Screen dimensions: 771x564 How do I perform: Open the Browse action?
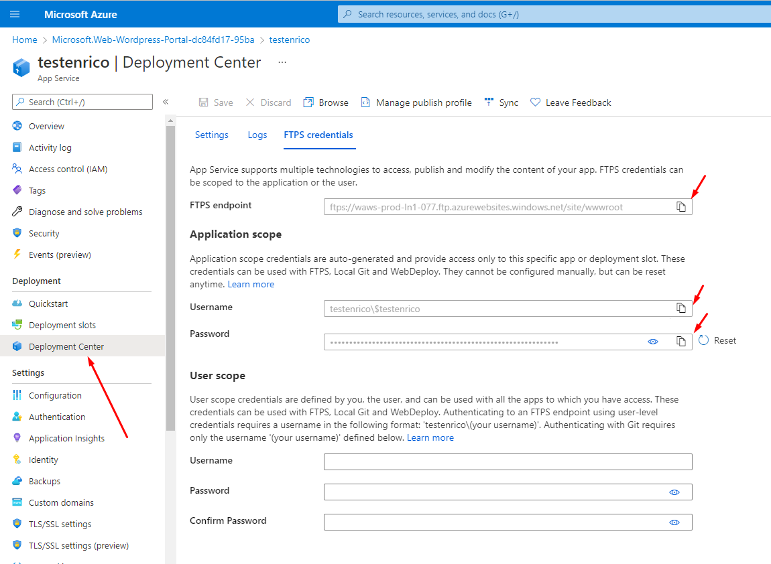click(x=326, y=102)
